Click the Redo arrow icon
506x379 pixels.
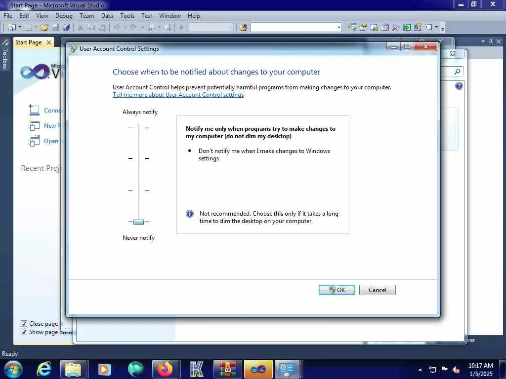[134, 28]
